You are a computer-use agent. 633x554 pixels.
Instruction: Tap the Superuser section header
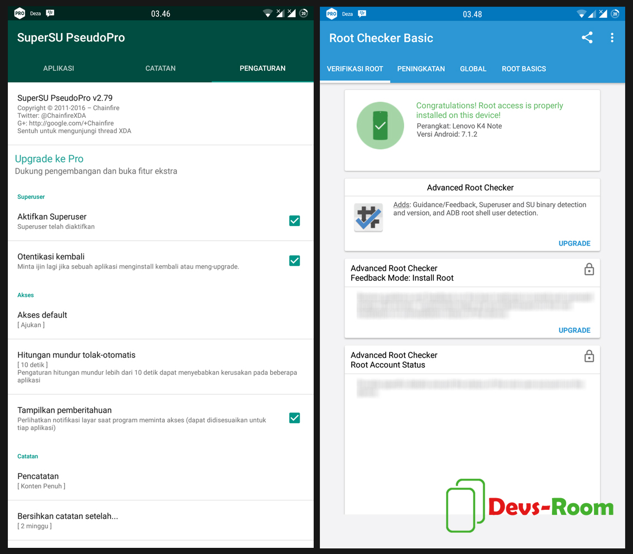tap(31, 197)
